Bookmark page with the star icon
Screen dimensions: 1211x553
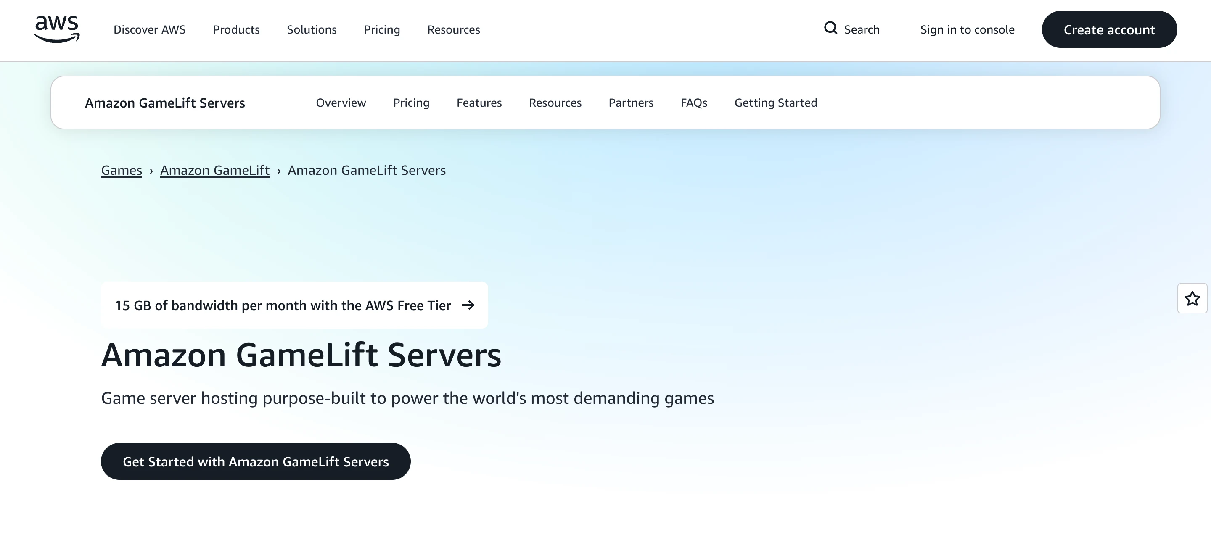[x=1192, y=298]
